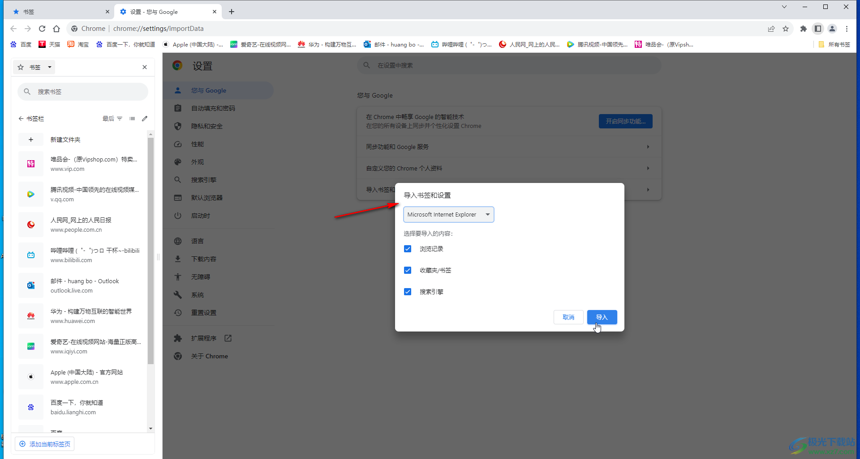
Task: Open the 哔哩哔哩 bookmark in side panel
Action: 83,255
